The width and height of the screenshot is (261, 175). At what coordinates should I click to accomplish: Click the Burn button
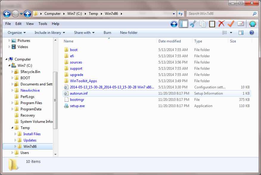click(107, 33)
